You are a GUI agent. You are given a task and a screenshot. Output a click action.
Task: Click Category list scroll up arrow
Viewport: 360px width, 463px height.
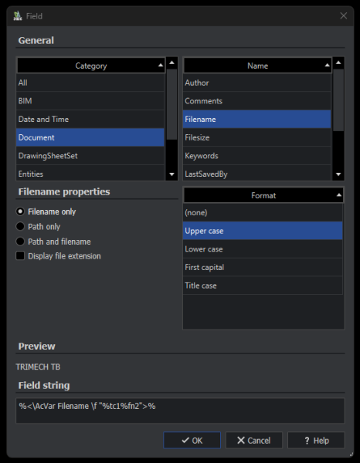coord(172,63)
